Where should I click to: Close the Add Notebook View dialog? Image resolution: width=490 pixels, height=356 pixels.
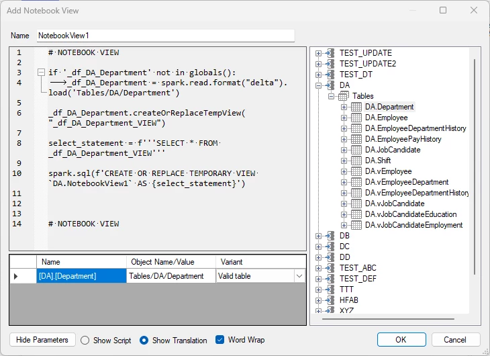pos(474,10)
